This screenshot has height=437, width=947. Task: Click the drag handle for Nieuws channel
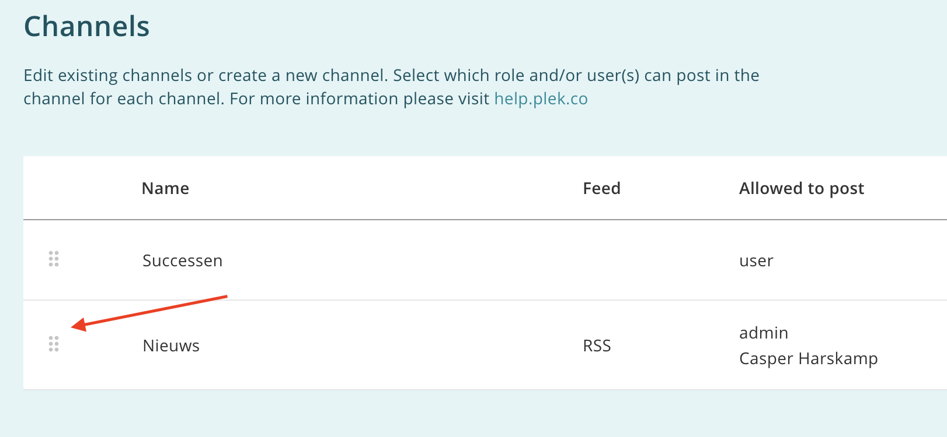click(54, 344)
